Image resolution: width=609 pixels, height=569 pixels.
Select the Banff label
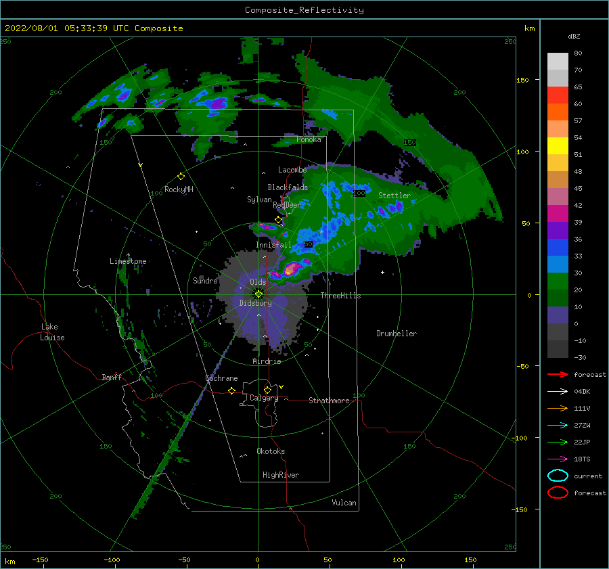pos(112,377)
